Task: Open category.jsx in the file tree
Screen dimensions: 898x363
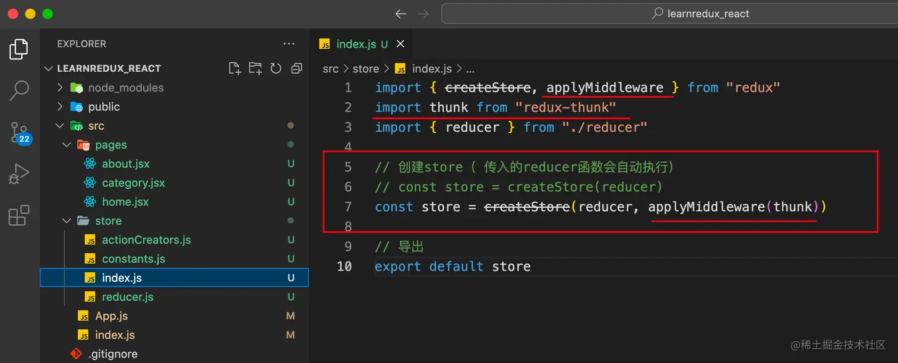Action: (134, 183)
